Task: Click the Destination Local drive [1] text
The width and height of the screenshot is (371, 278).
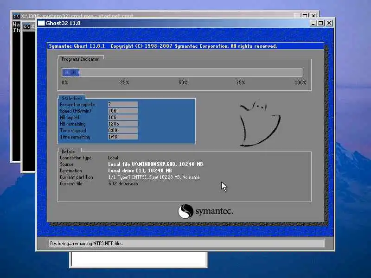Action: (140, 171)
